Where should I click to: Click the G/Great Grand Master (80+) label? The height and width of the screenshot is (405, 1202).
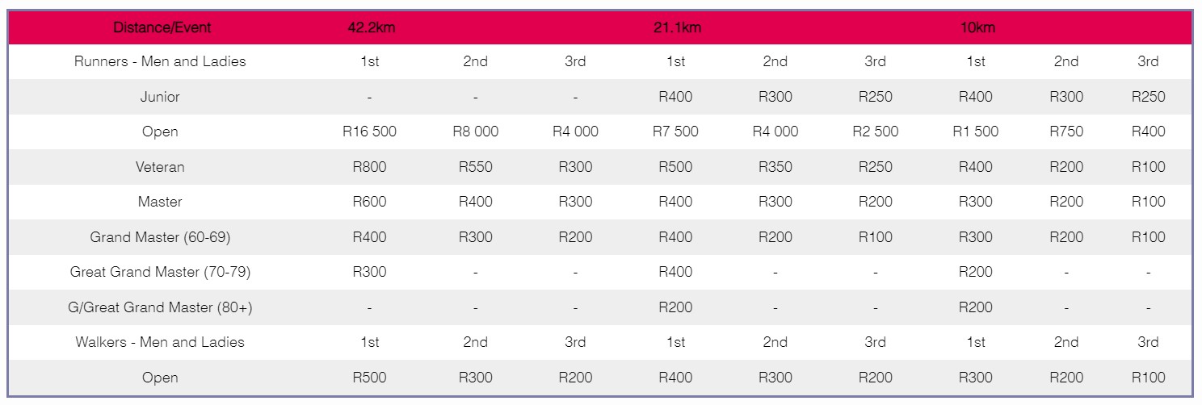pyautogui.click(x=160, y=307)
